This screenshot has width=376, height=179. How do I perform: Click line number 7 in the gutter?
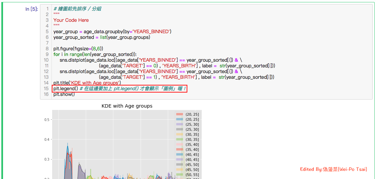tap(47, 43)
